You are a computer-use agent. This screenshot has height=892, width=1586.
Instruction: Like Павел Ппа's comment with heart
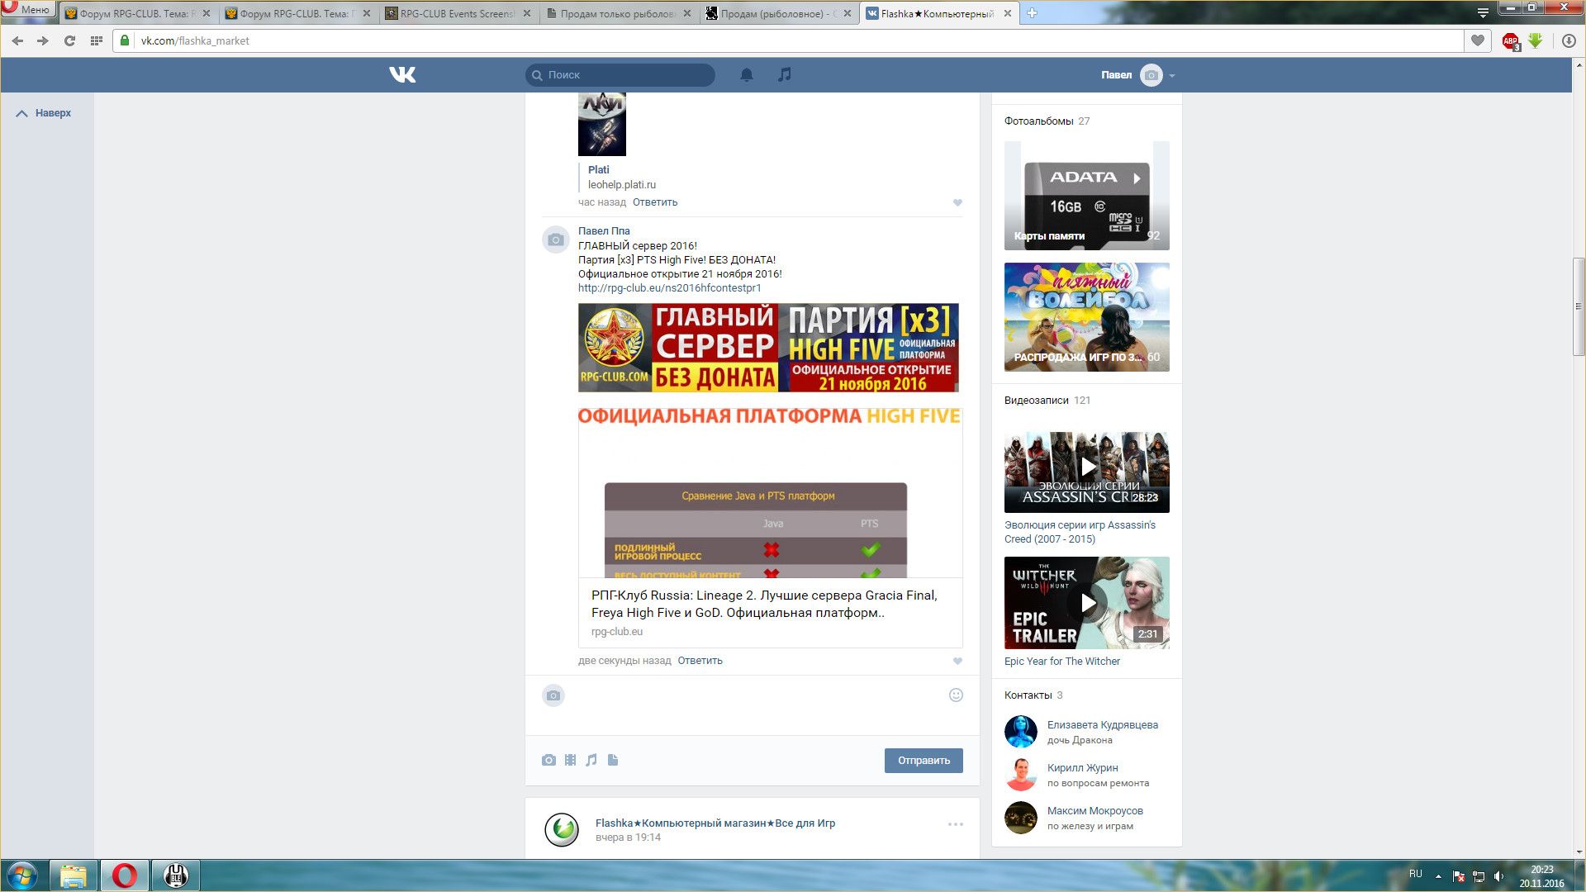click(x=957, y=661)
